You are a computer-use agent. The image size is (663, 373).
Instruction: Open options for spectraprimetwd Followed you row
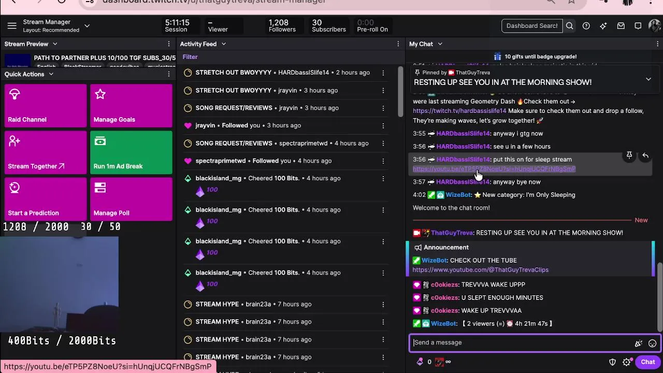(383, 161)
